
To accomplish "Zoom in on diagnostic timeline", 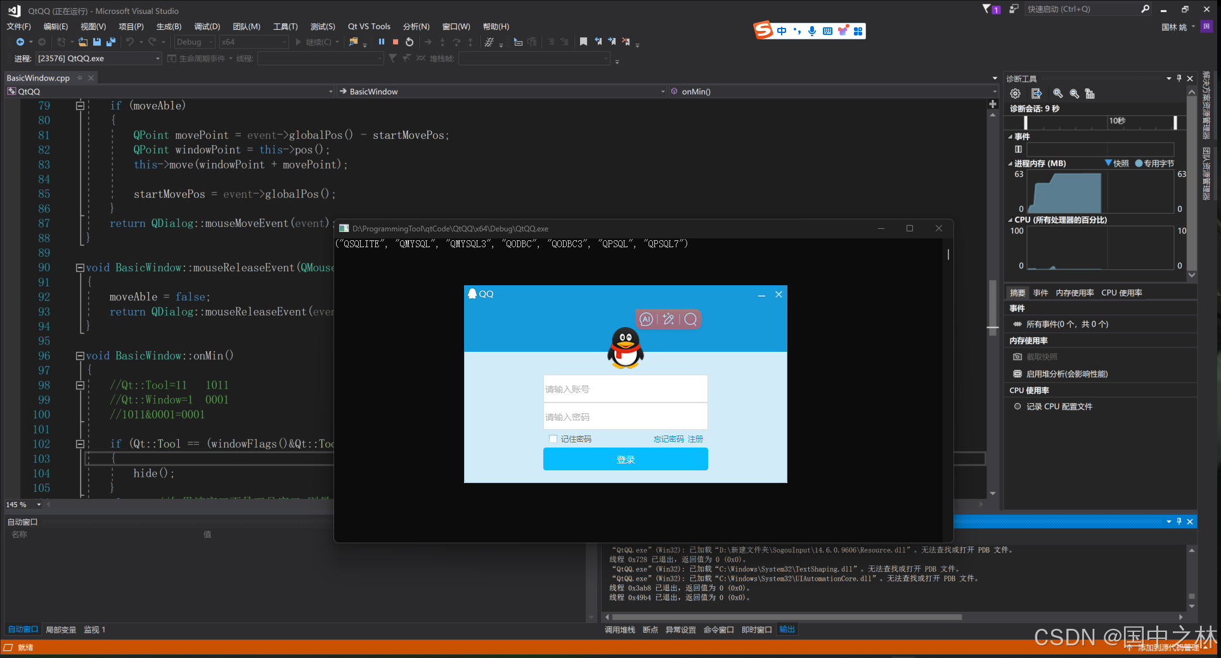I will 1057,93.
